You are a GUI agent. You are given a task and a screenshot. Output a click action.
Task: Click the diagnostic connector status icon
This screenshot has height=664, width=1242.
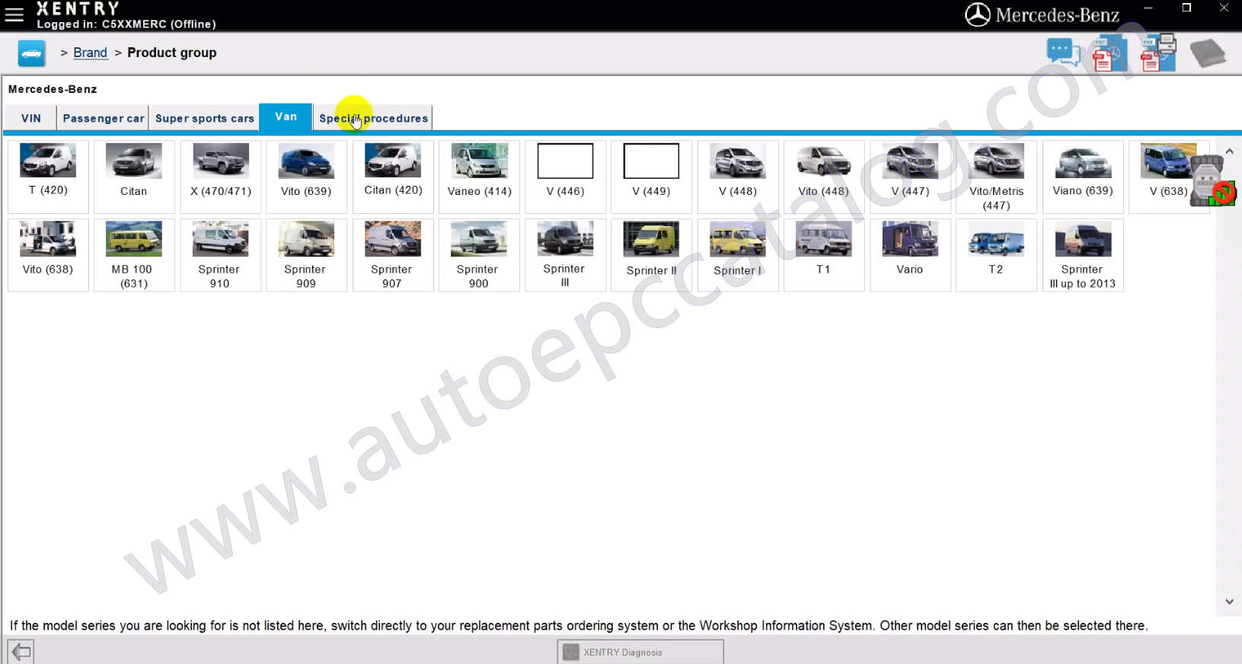(x=1212, y=182)
